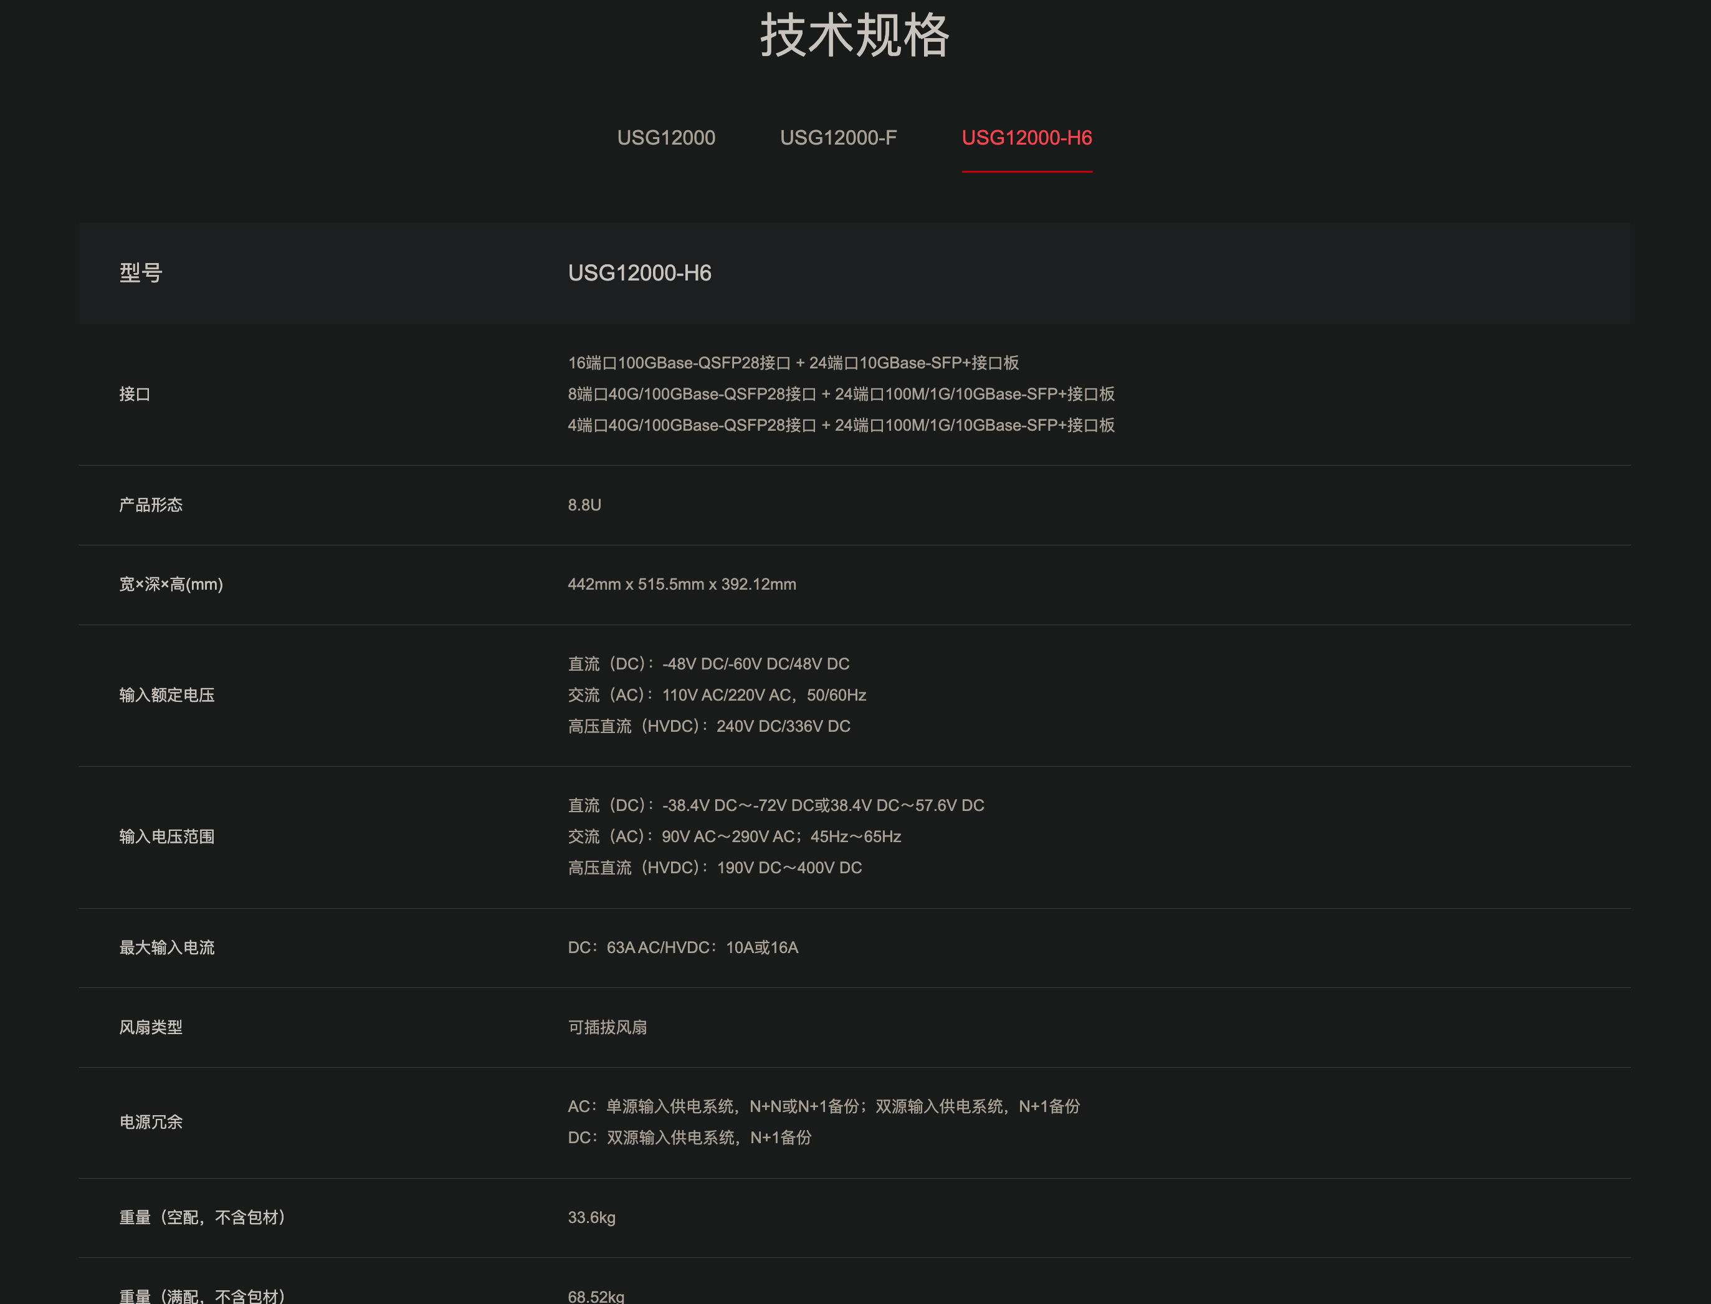Image resolution: width=1711 pixels, height=1304 pixels.
Task: Click the 4端口40G/100GBase-QSFP28 interface line
Action: [841, 425]
